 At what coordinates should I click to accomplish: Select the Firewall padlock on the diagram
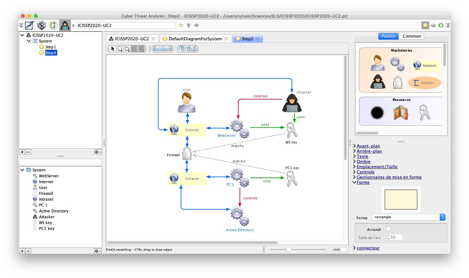(187, 153)
